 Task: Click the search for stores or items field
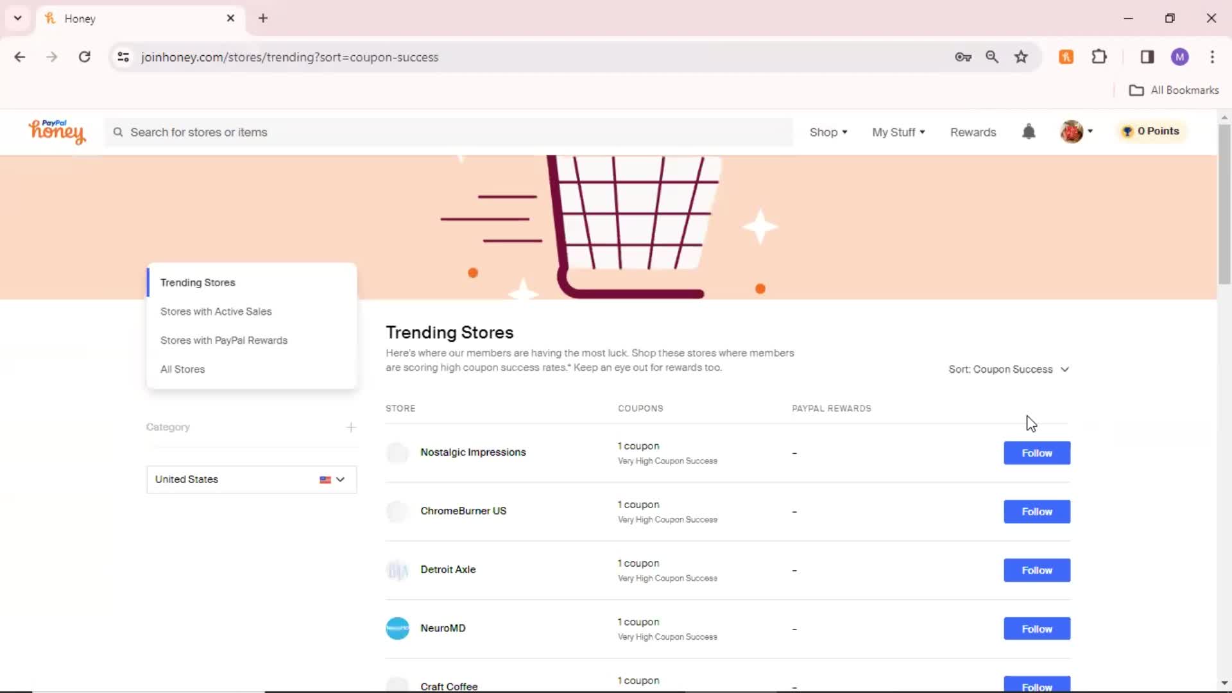coord(449,132)
